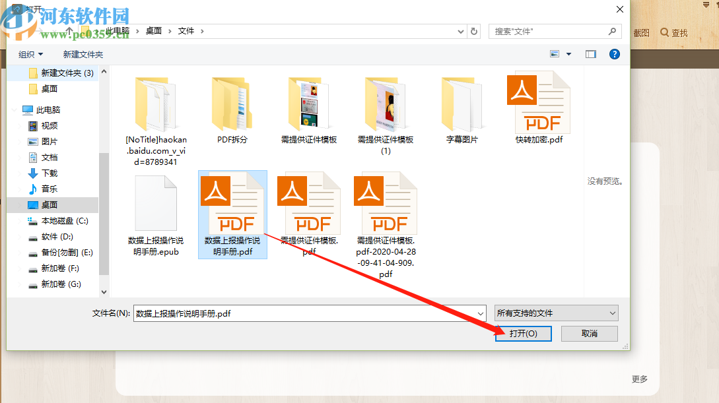
Task: Open the 所有支持的文件 file type dropdown
Action: pos(555,313)
